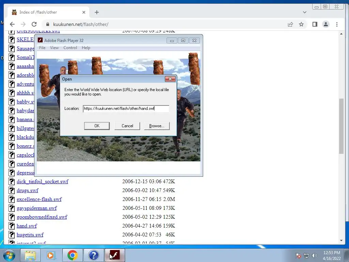Reload the Chrome page
349x262 pixels.
coord(34,24)
